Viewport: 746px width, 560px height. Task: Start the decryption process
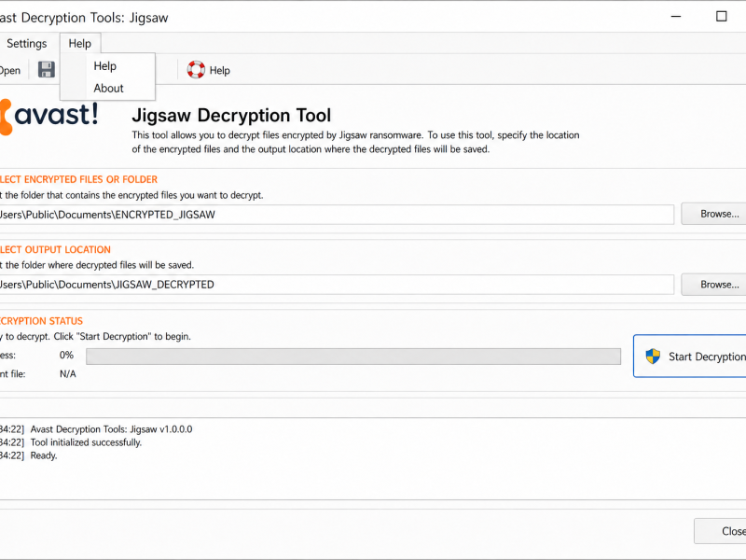point(690,357)
